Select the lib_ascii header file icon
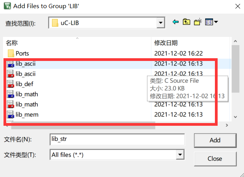 10,74
